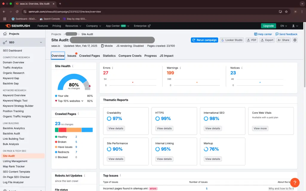Switch to the Issues tab

pos(72,56)
